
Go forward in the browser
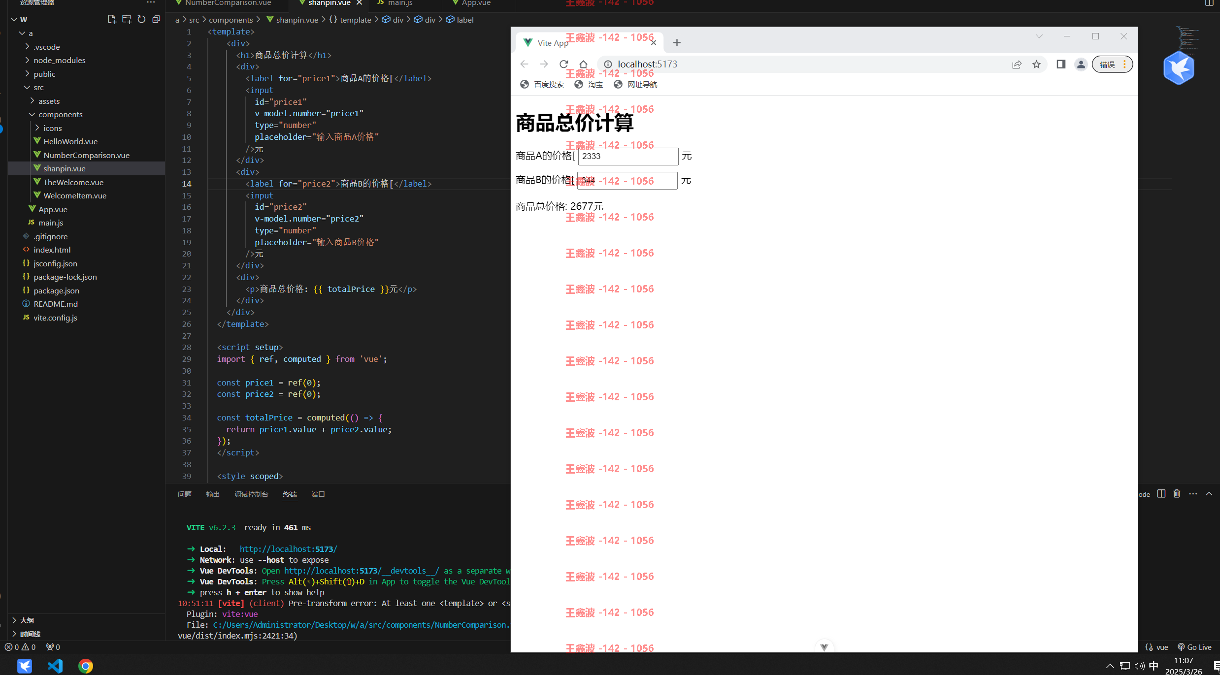(544, 64)
